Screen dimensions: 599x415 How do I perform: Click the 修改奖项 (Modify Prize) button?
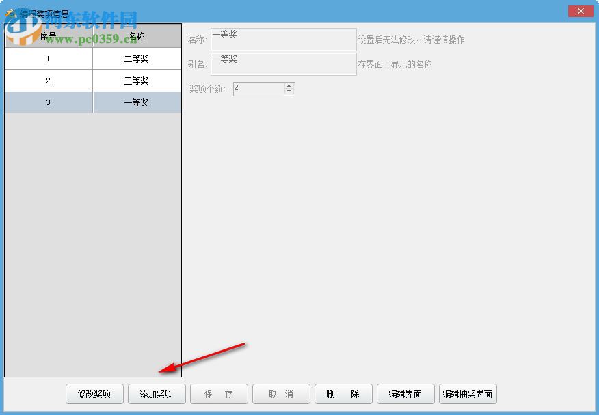click(94, 394)
